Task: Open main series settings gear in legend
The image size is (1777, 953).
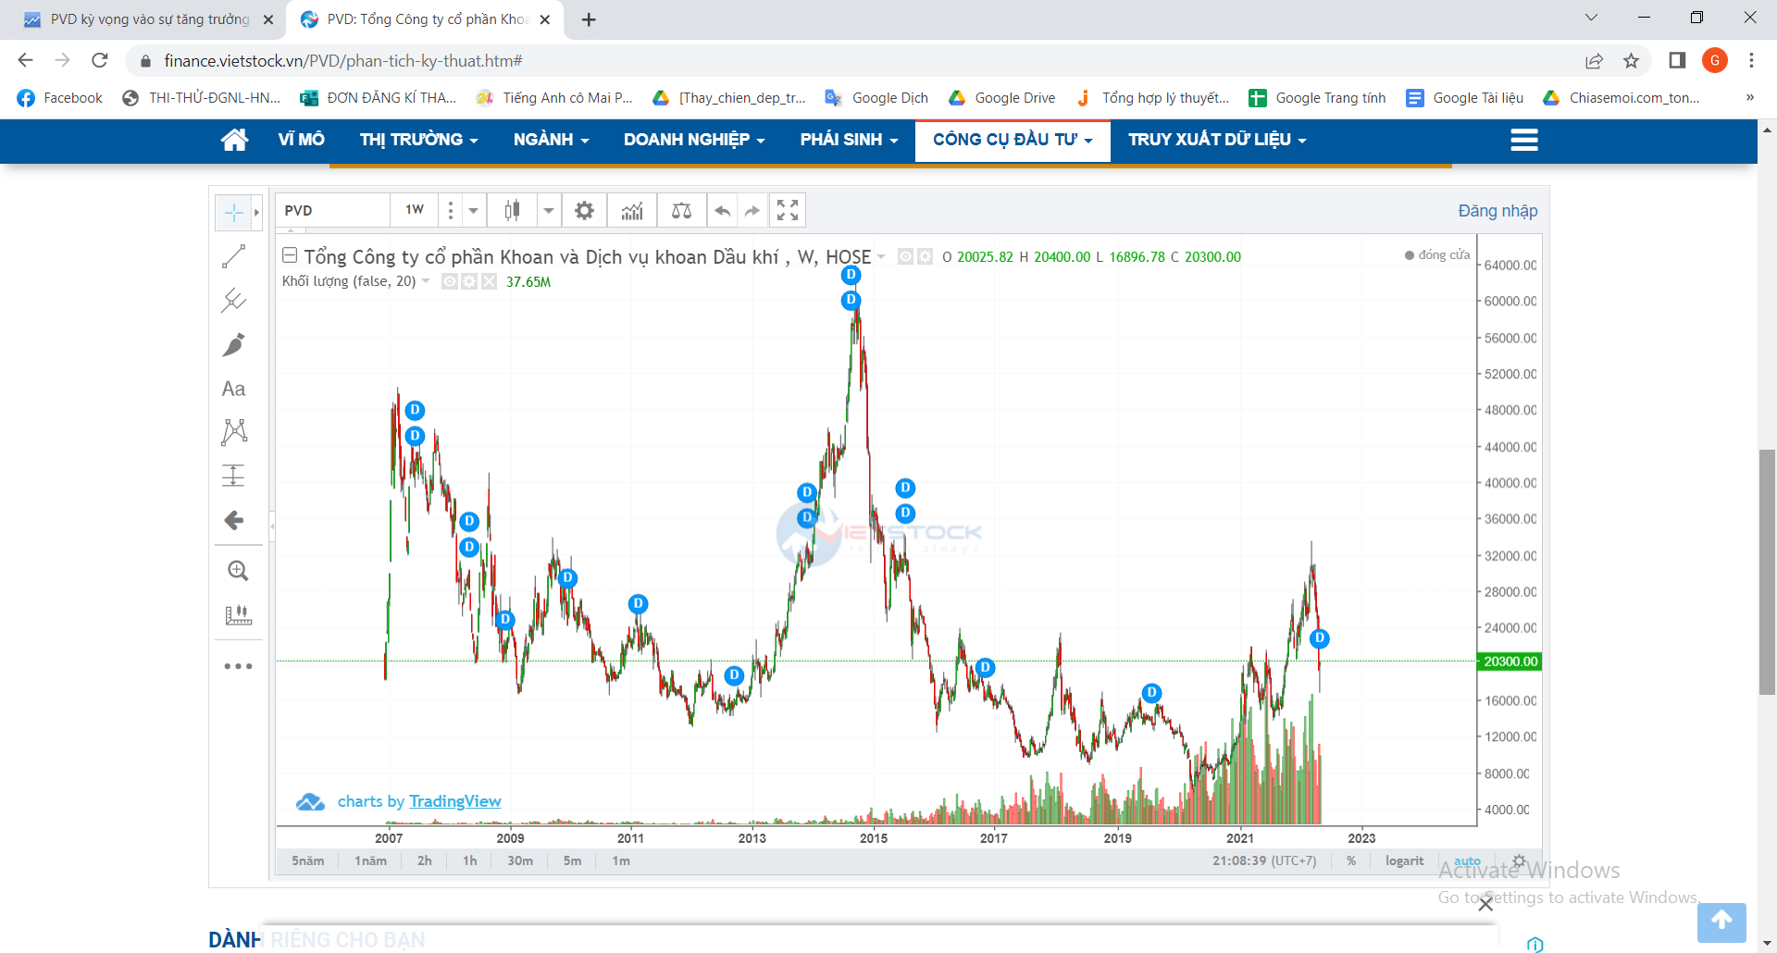Action: pyautogui.click(x=925, y=257)
